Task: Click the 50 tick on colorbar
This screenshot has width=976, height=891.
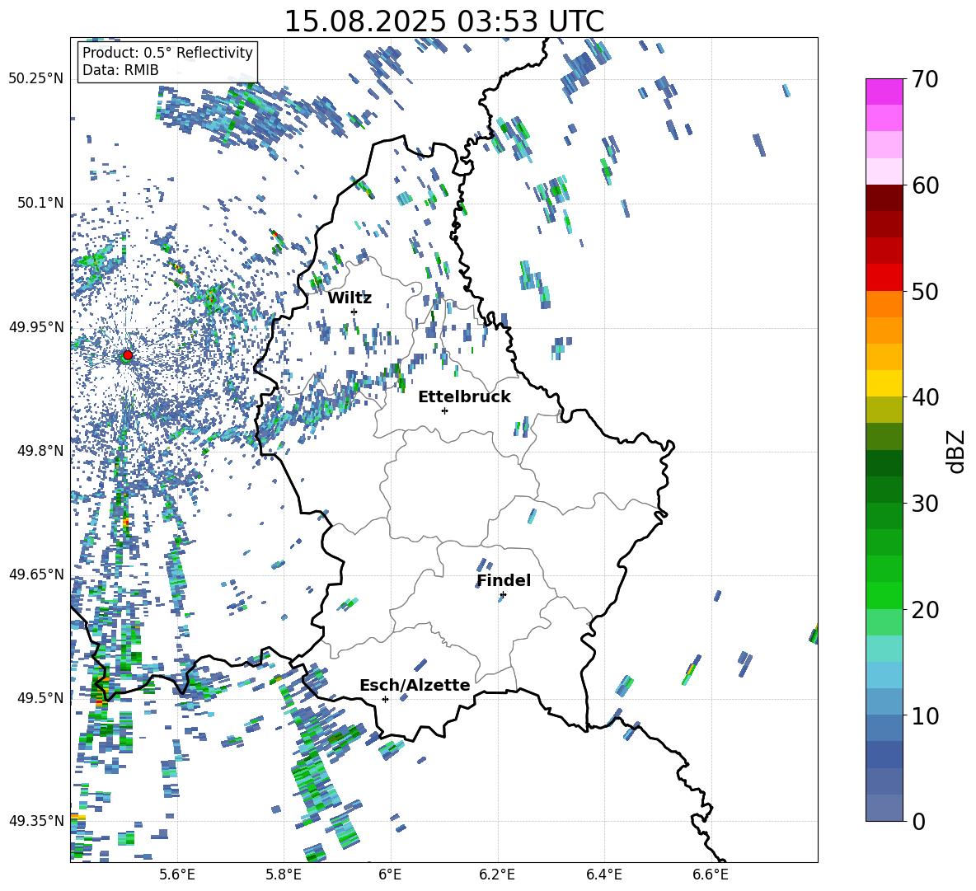Action: click(924, 291)
